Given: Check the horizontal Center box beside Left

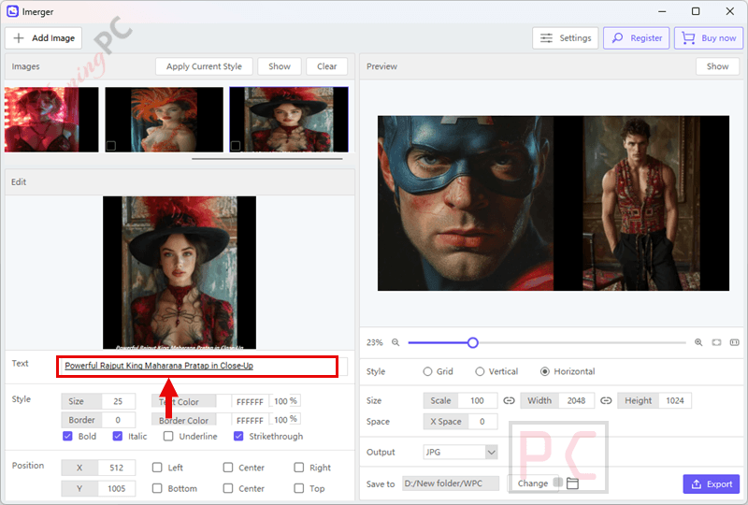Looking at the screenshot, I should 228,468.
